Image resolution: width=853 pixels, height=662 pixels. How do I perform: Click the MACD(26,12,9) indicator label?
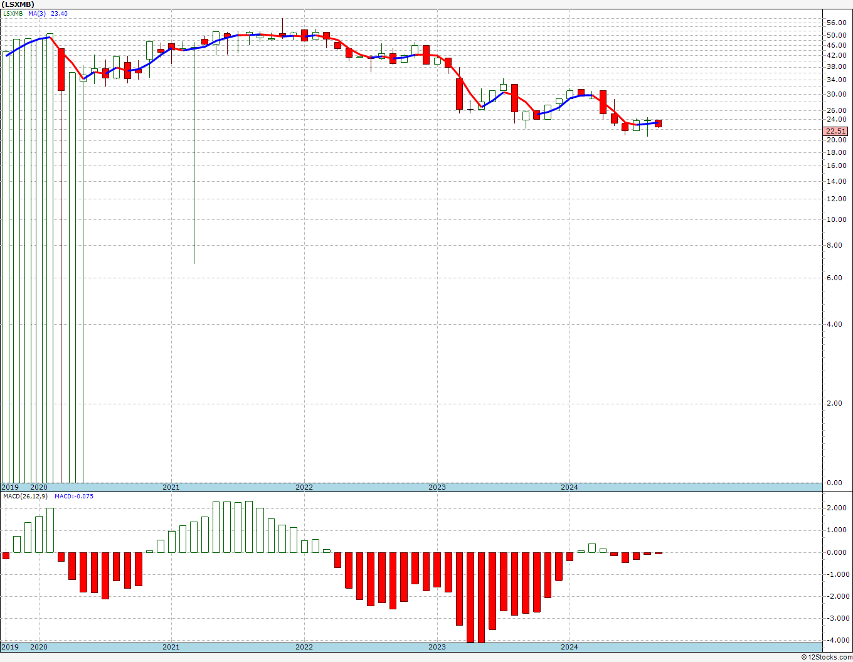pos(25,497)
